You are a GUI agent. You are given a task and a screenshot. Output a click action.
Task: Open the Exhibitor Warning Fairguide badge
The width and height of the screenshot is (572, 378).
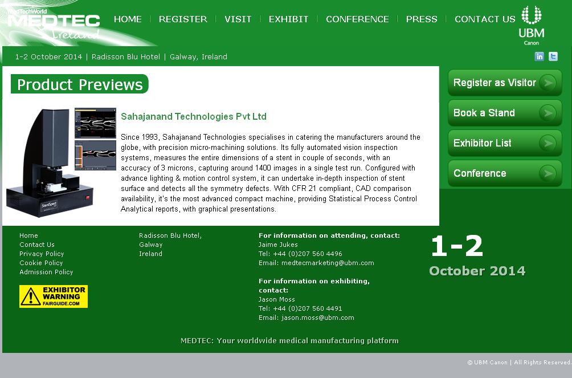pos(54,296)
